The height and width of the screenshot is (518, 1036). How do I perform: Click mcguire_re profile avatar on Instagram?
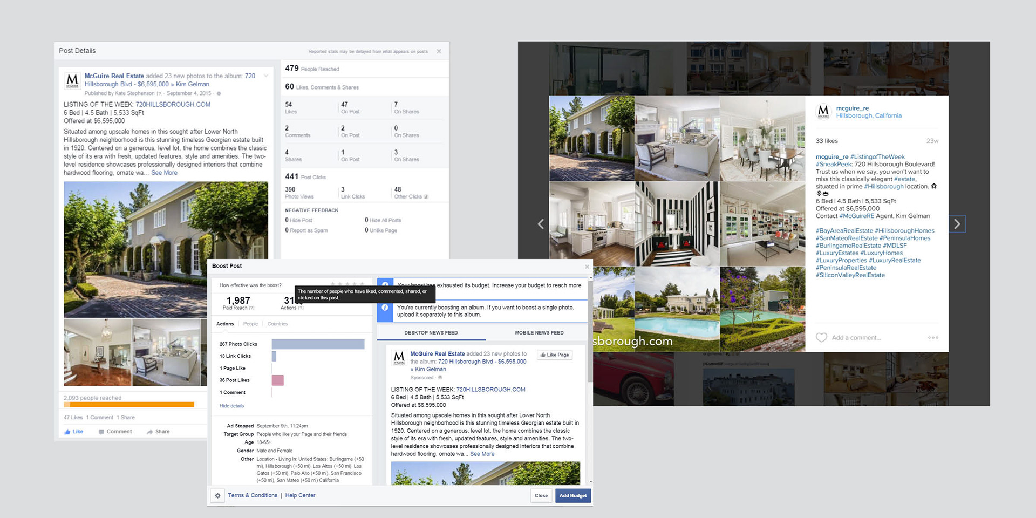tap(823, 112)
